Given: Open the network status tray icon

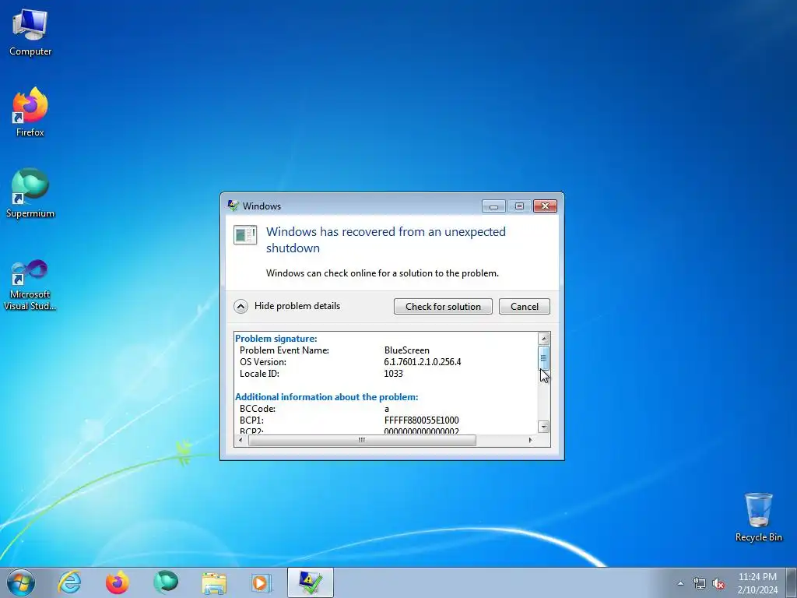Looking at the screenshot, I should point(700,583).
